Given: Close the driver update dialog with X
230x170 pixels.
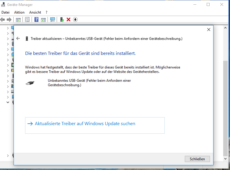Looking at the screenshot, I should pos(209,30).
